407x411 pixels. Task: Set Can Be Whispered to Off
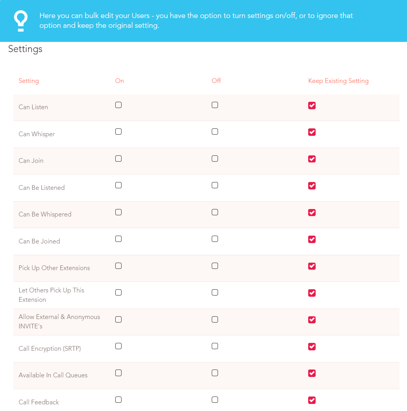click(x=215, y=212)
